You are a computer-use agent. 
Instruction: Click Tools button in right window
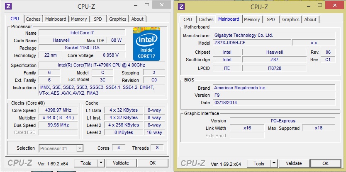pyautogui.click(x=259, y=163)
